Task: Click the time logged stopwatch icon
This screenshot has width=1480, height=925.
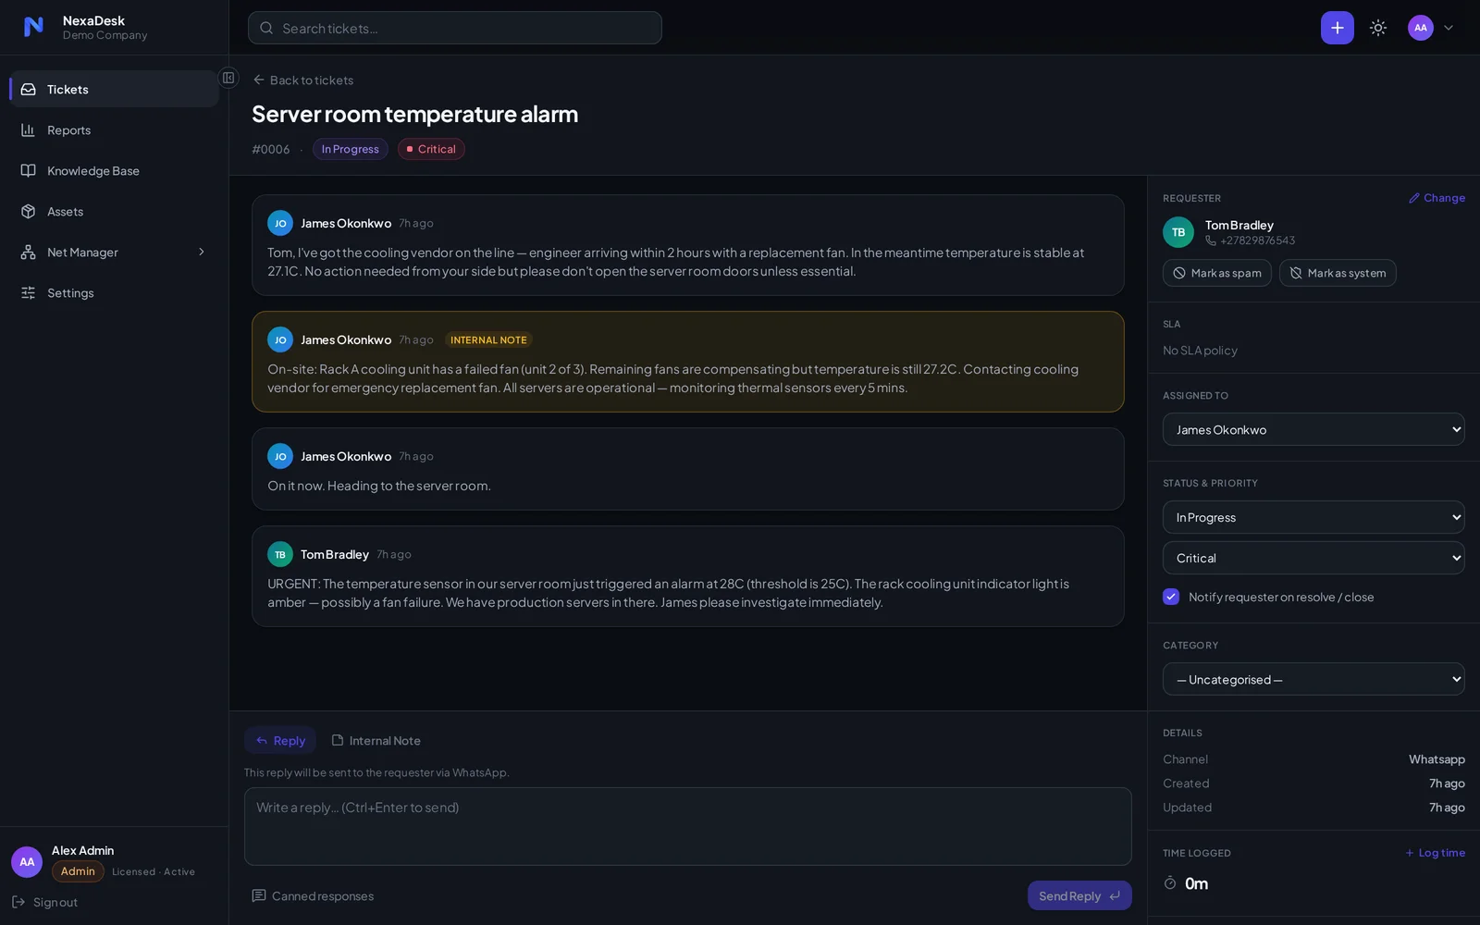Action: pyautogui.click(x=1170, y=883)
